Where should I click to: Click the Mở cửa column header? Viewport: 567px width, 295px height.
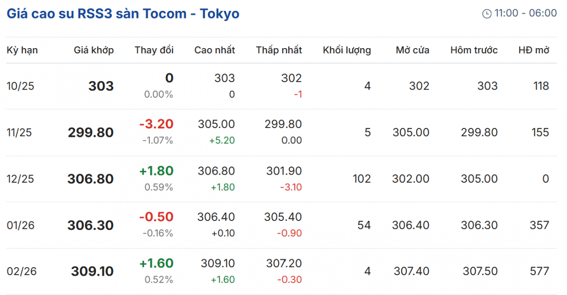[412, 50]
